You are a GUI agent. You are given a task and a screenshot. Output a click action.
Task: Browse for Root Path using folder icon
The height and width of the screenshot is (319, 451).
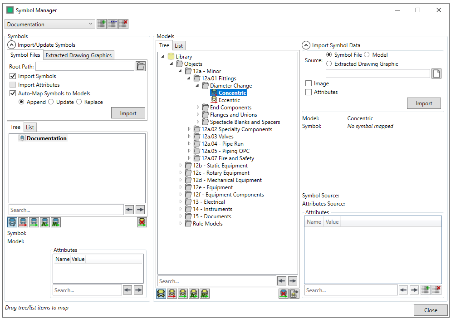point(141,67)
